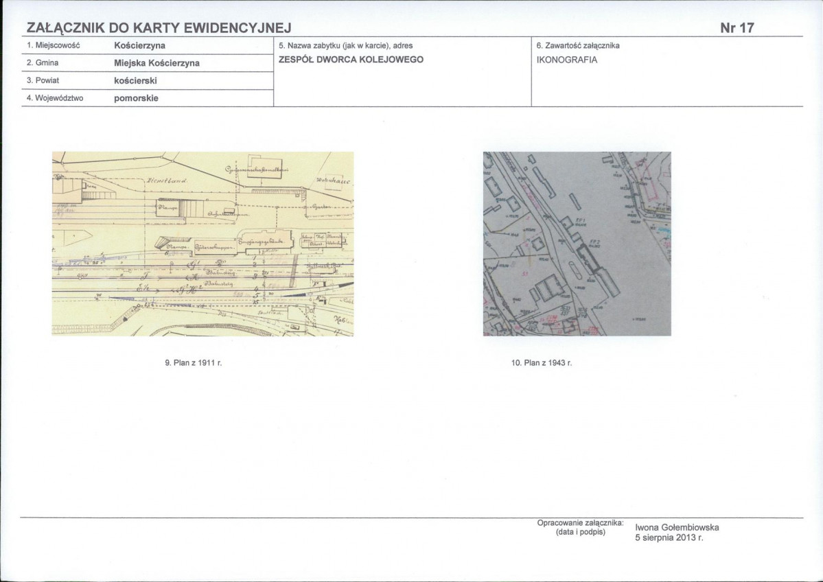Click the "6. Zawartość załącznika" field label
823x582 pixels.
click(578, 45)
